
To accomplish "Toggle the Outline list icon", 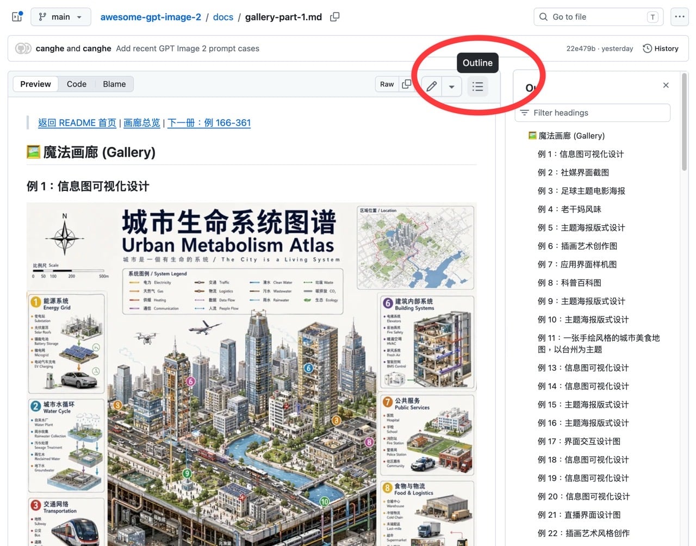I will coord(477,86).
